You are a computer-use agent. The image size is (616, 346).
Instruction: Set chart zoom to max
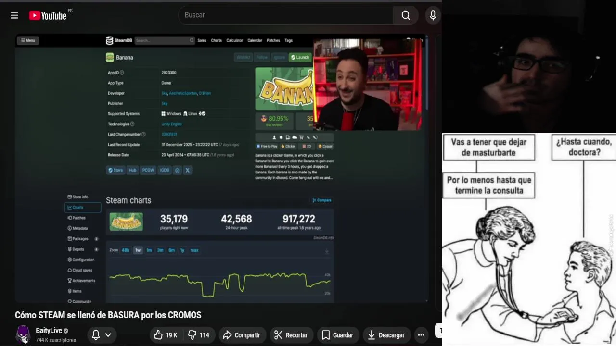[x=194, y=250]
